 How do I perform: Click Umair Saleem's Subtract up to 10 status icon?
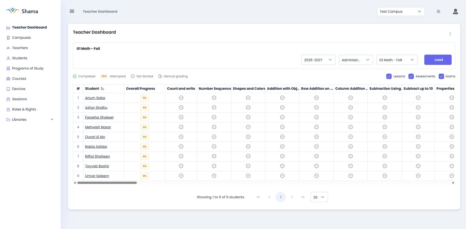pyautogui.click(x=418, y=176)
